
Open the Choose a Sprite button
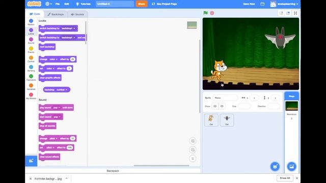point(275,166)
